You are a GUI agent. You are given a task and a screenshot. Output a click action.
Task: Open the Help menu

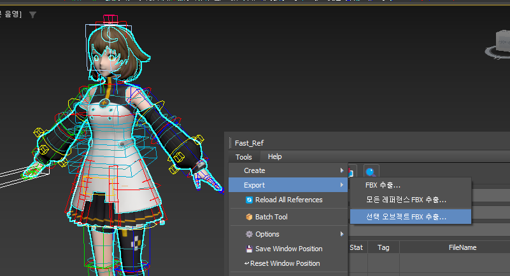(x=274, y=156)
